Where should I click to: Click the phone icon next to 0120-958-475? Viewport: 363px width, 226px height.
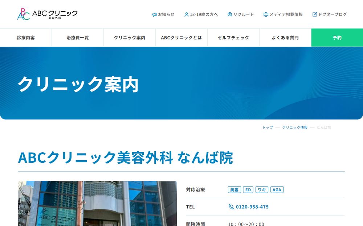pos(231,206)
